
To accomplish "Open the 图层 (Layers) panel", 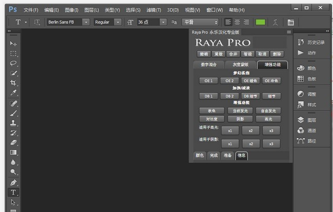I will click(x=311, y=120).
